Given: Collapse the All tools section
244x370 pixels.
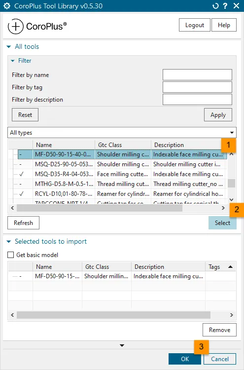Looking at the screenshot, I should click(x=9, y=47).
